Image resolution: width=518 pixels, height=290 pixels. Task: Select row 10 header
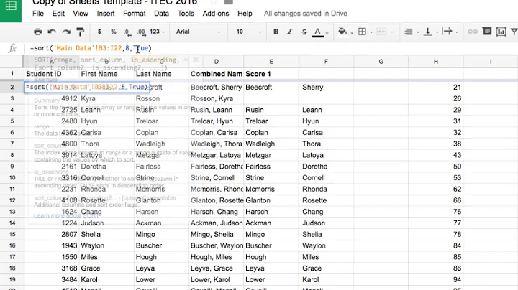pyautogui.click(x=12, y=178)
